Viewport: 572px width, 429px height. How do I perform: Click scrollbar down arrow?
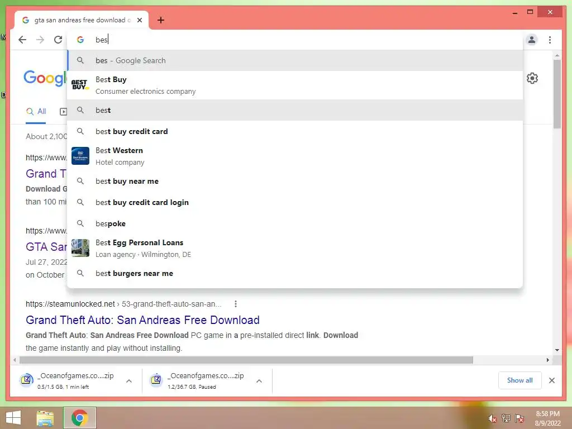[557, 350]
